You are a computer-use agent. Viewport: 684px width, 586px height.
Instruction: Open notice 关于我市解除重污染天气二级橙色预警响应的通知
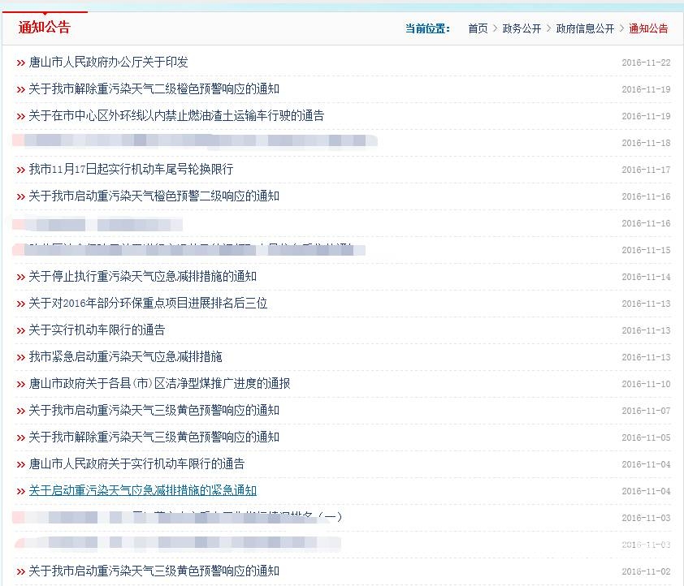pos(154,89)
